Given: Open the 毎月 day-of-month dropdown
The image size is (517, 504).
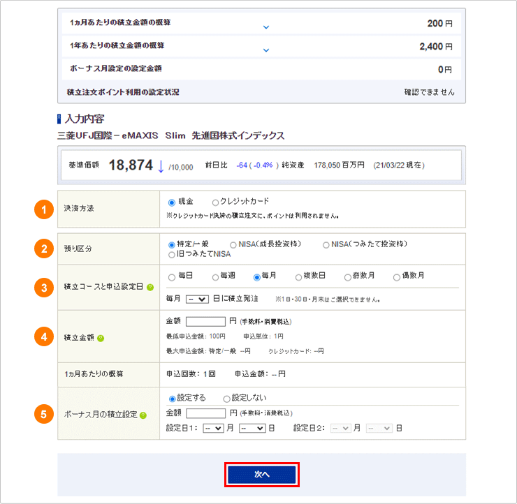Looking at the screenshot, I should tap(197, 299).
